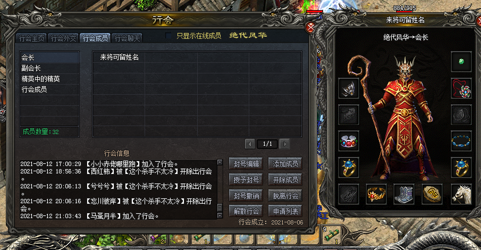Select the white horse mount slot
This screenshot has height=250, width=481.
click(x=461, y=194)
